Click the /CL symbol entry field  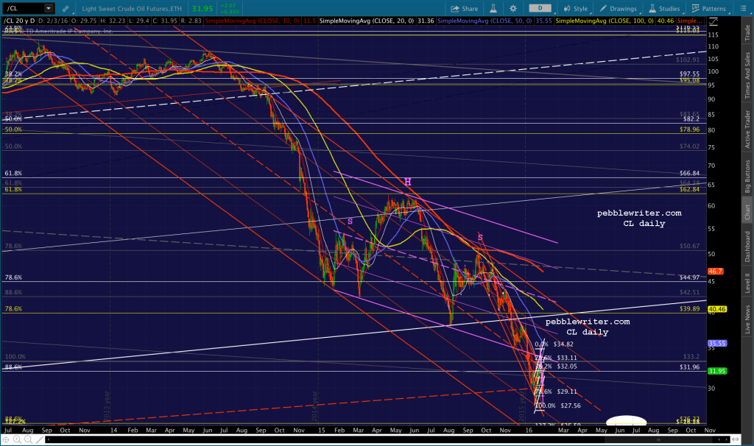coord(24,8)
